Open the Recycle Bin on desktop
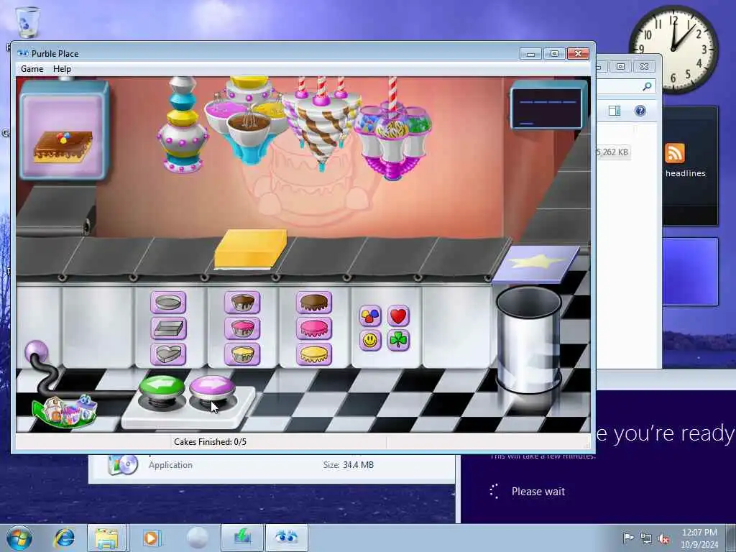 [x=27, y=22]
